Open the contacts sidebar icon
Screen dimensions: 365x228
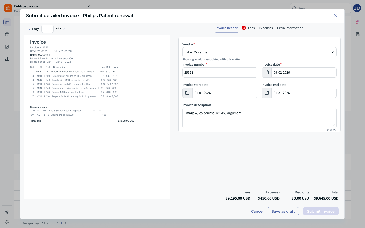[7, 47]
